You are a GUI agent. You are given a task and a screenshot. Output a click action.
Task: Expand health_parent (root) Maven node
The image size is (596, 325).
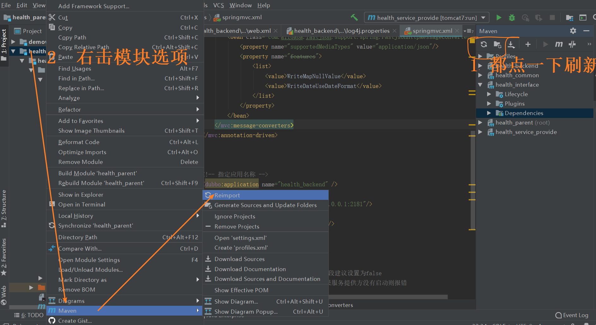480,123
